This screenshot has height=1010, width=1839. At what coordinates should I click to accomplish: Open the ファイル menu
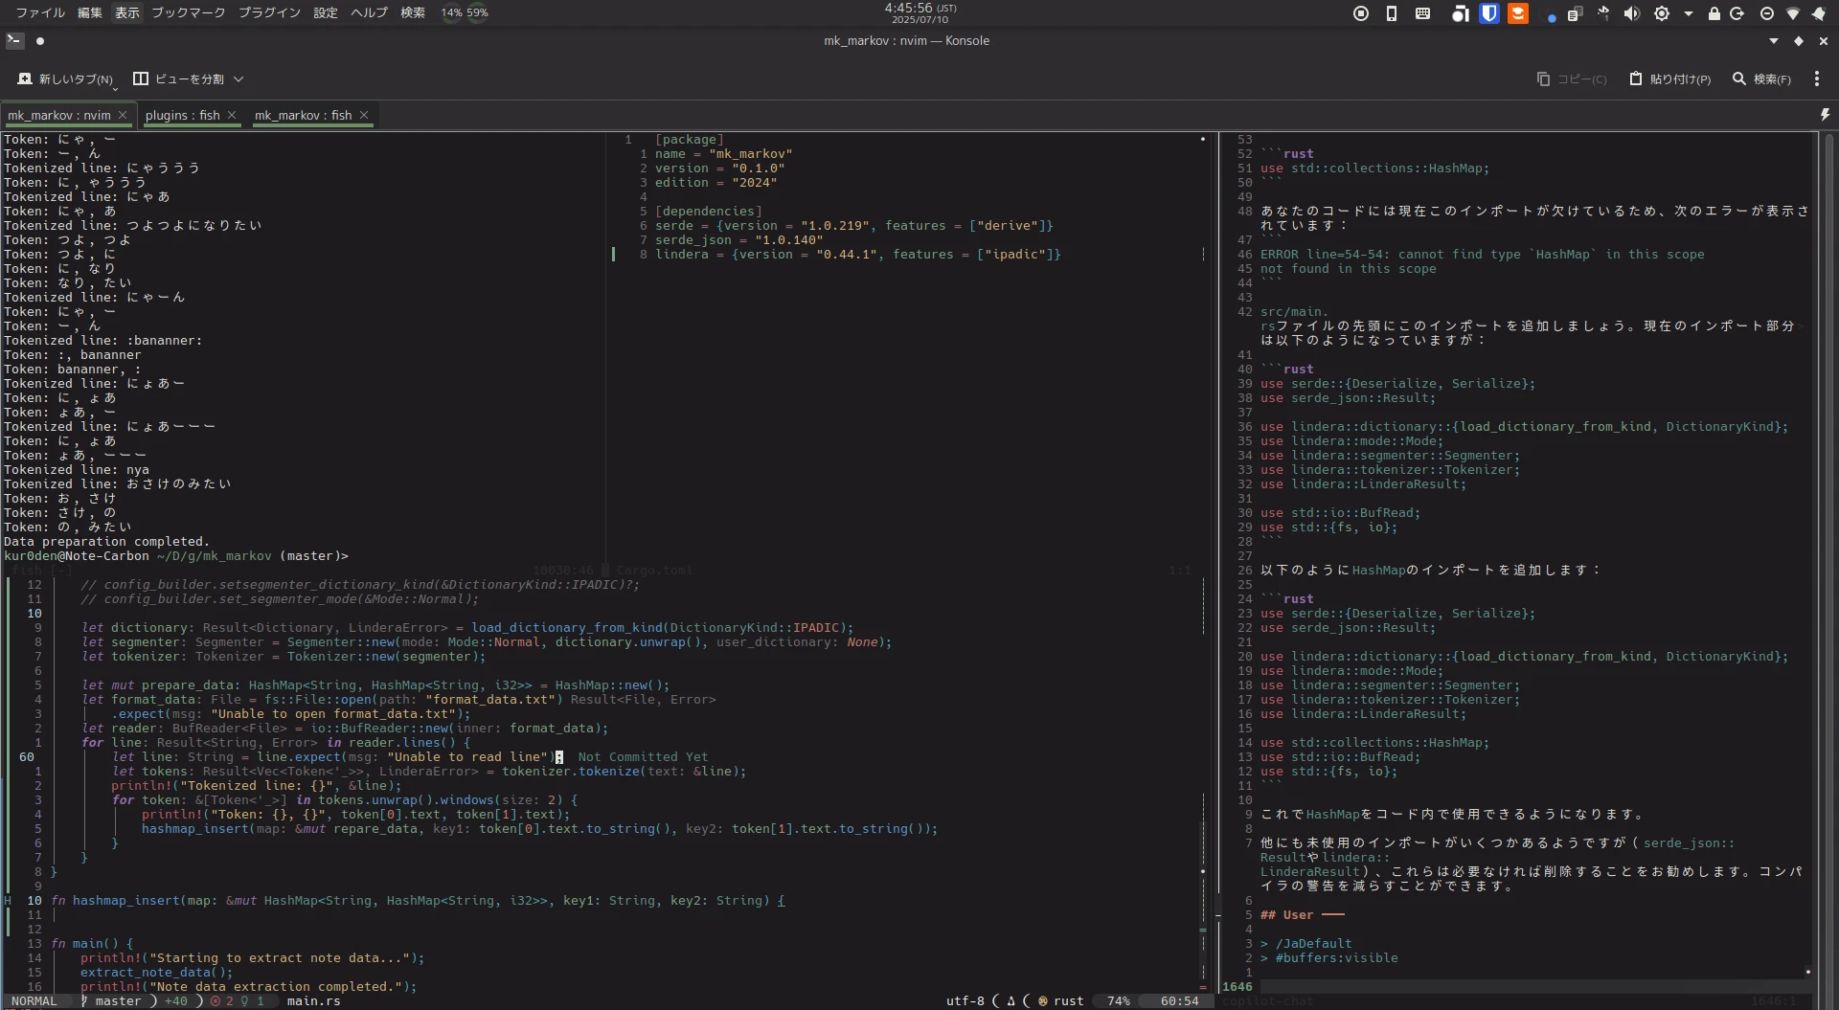39,12
